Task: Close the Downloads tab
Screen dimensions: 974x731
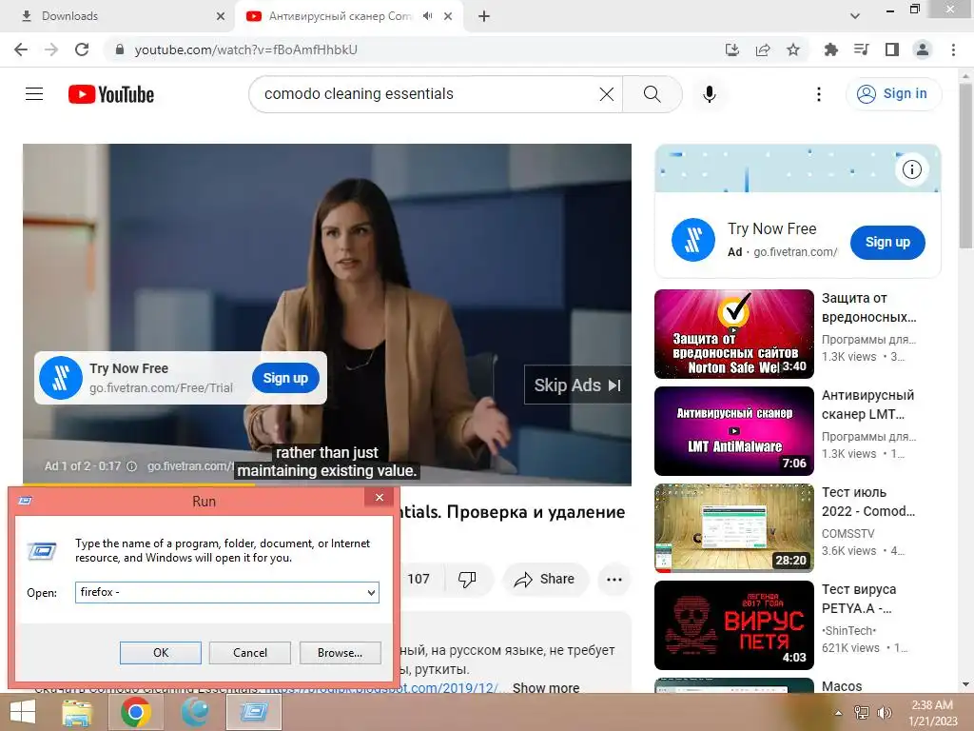Action: 221,16
